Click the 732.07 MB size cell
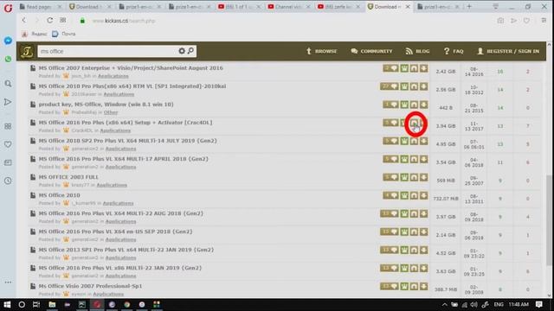 446,199
